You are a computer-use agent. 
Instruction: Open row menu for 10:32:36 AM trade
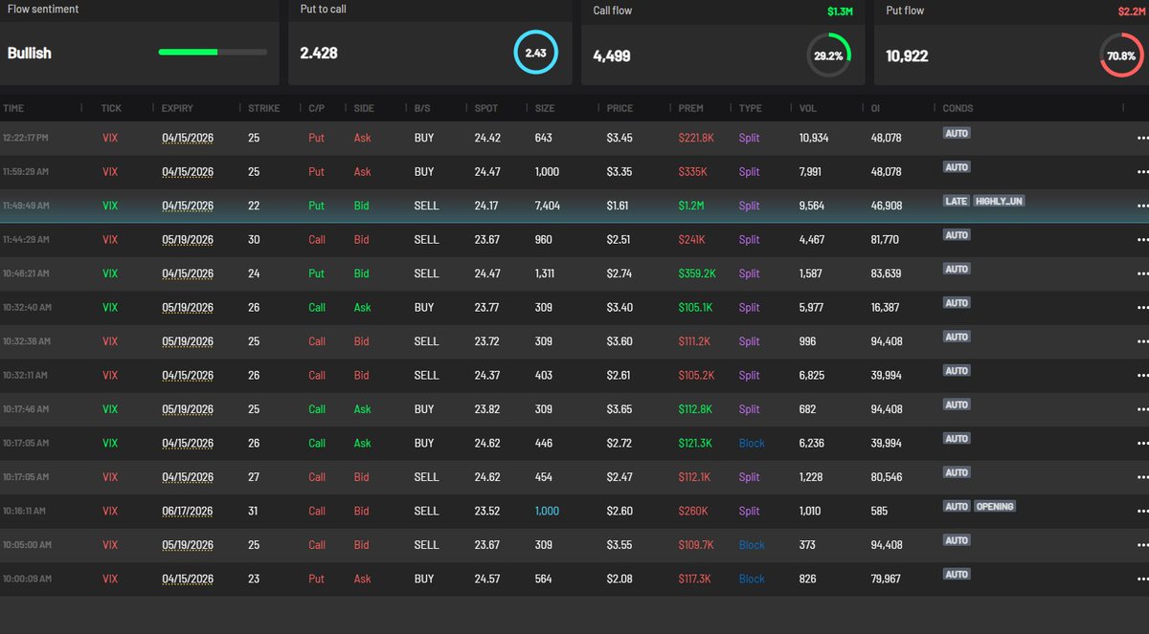coord(1141,341)
